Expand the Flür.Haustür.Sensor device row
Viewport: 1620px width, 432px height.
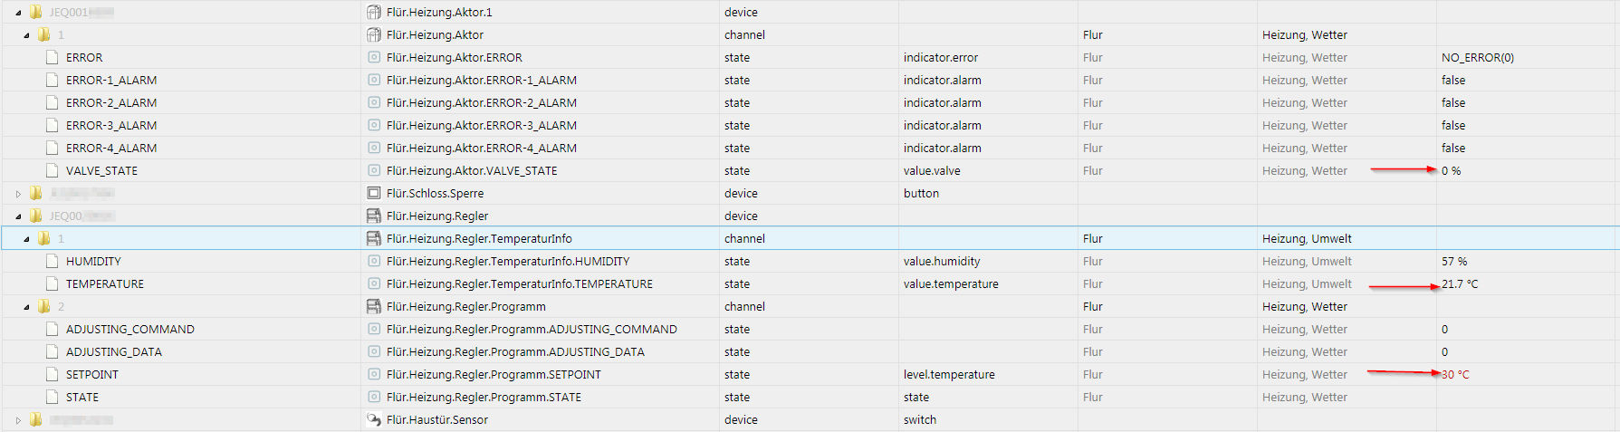18,420
